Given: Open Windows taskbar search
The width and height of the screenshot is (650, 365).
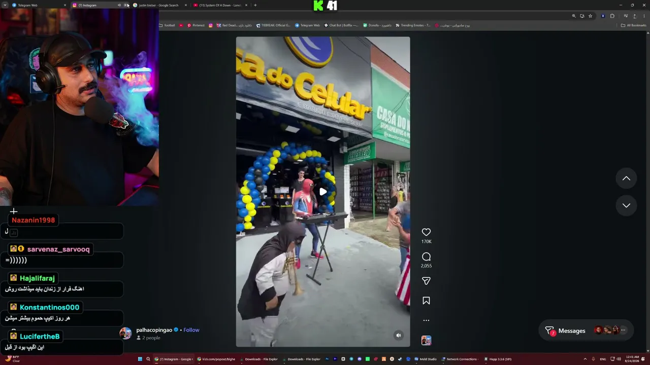Looking at the screenshot, I should coord(148,359).
